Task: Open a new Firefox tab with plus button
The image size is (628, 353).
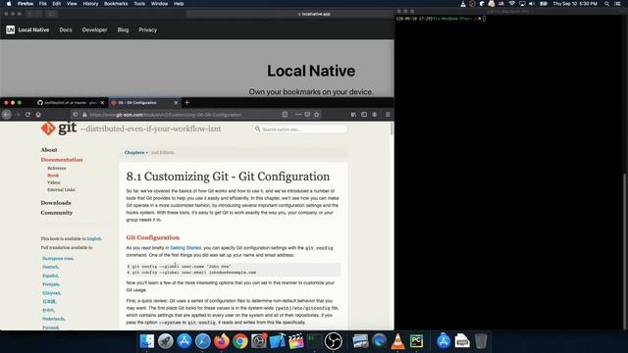Action: coord(186,102)
